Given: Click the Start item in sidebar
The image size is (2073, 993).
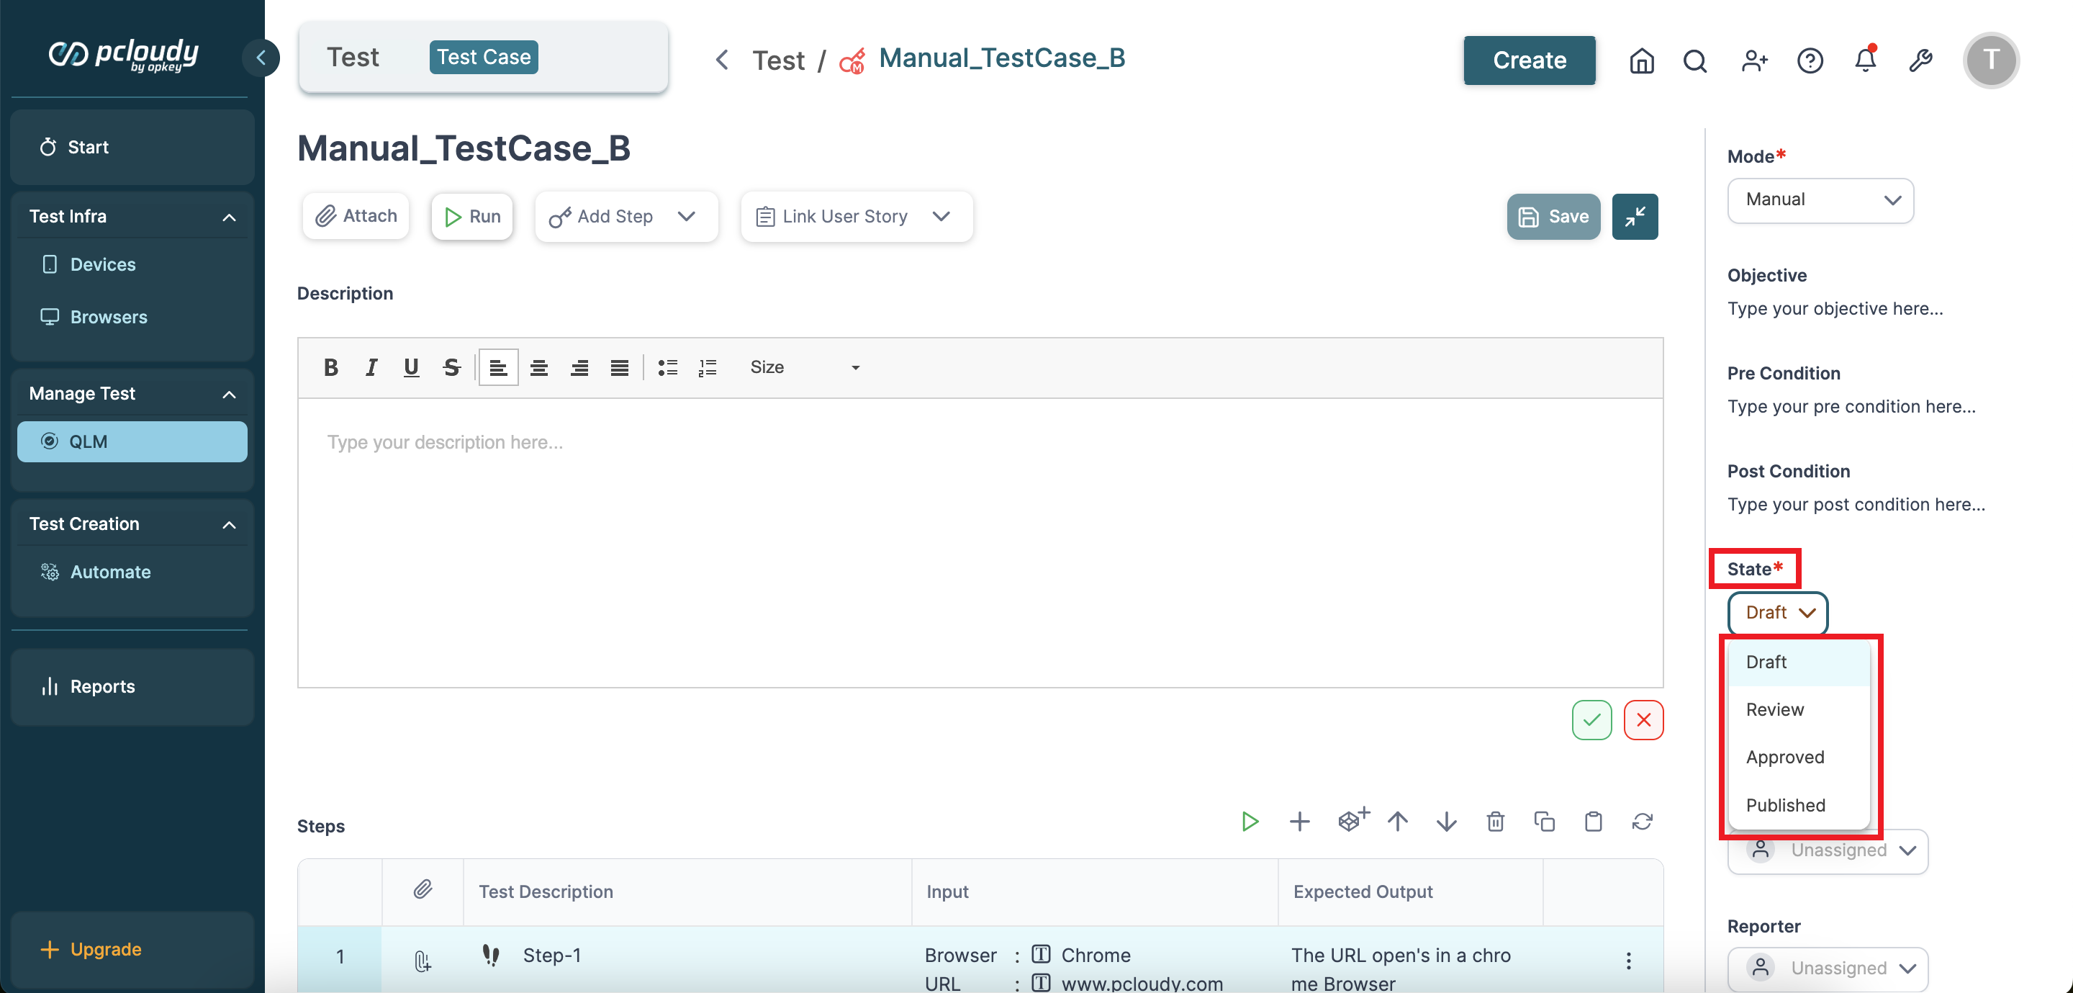Looking at the screenshot, I should click(132, 148).
